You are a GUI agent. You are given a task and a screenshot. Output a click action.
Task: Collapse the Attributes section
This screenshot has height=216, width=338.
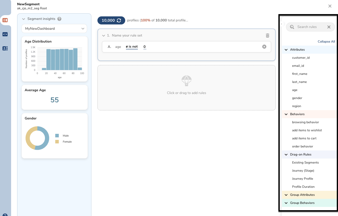[286, 50]
